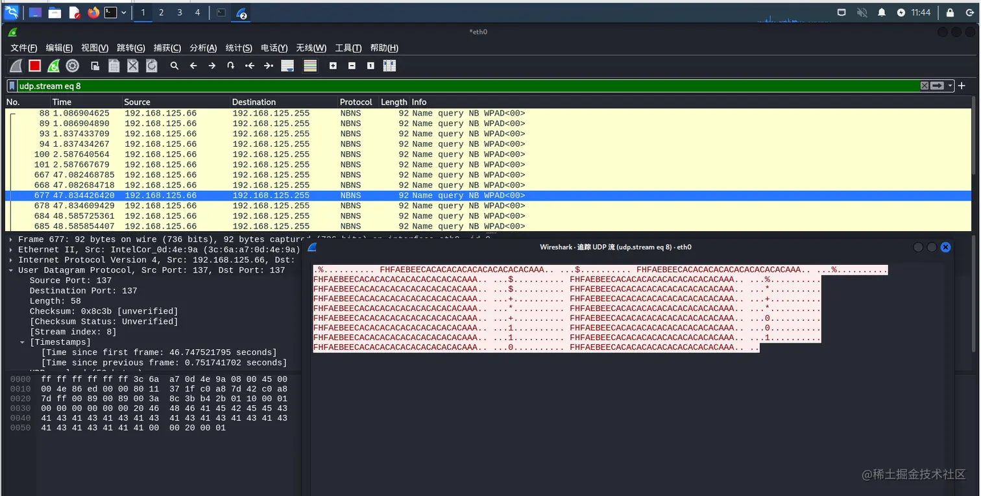The height and width of the screenshot is (496, 981).
Task: Go forward to next packet arrow
Action: tap(212, 66)
